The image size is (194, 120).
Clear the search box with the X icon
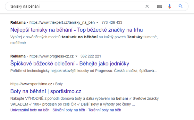(x=147, y=6)
